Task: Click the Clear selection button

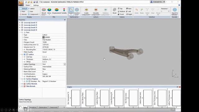Action: [153, 11]
